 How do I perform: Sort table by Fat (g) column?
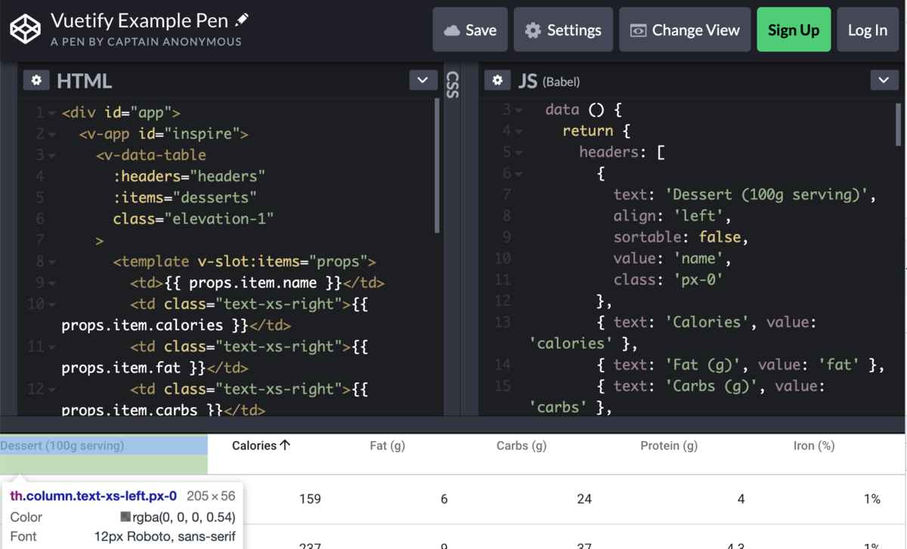(388, 446)
